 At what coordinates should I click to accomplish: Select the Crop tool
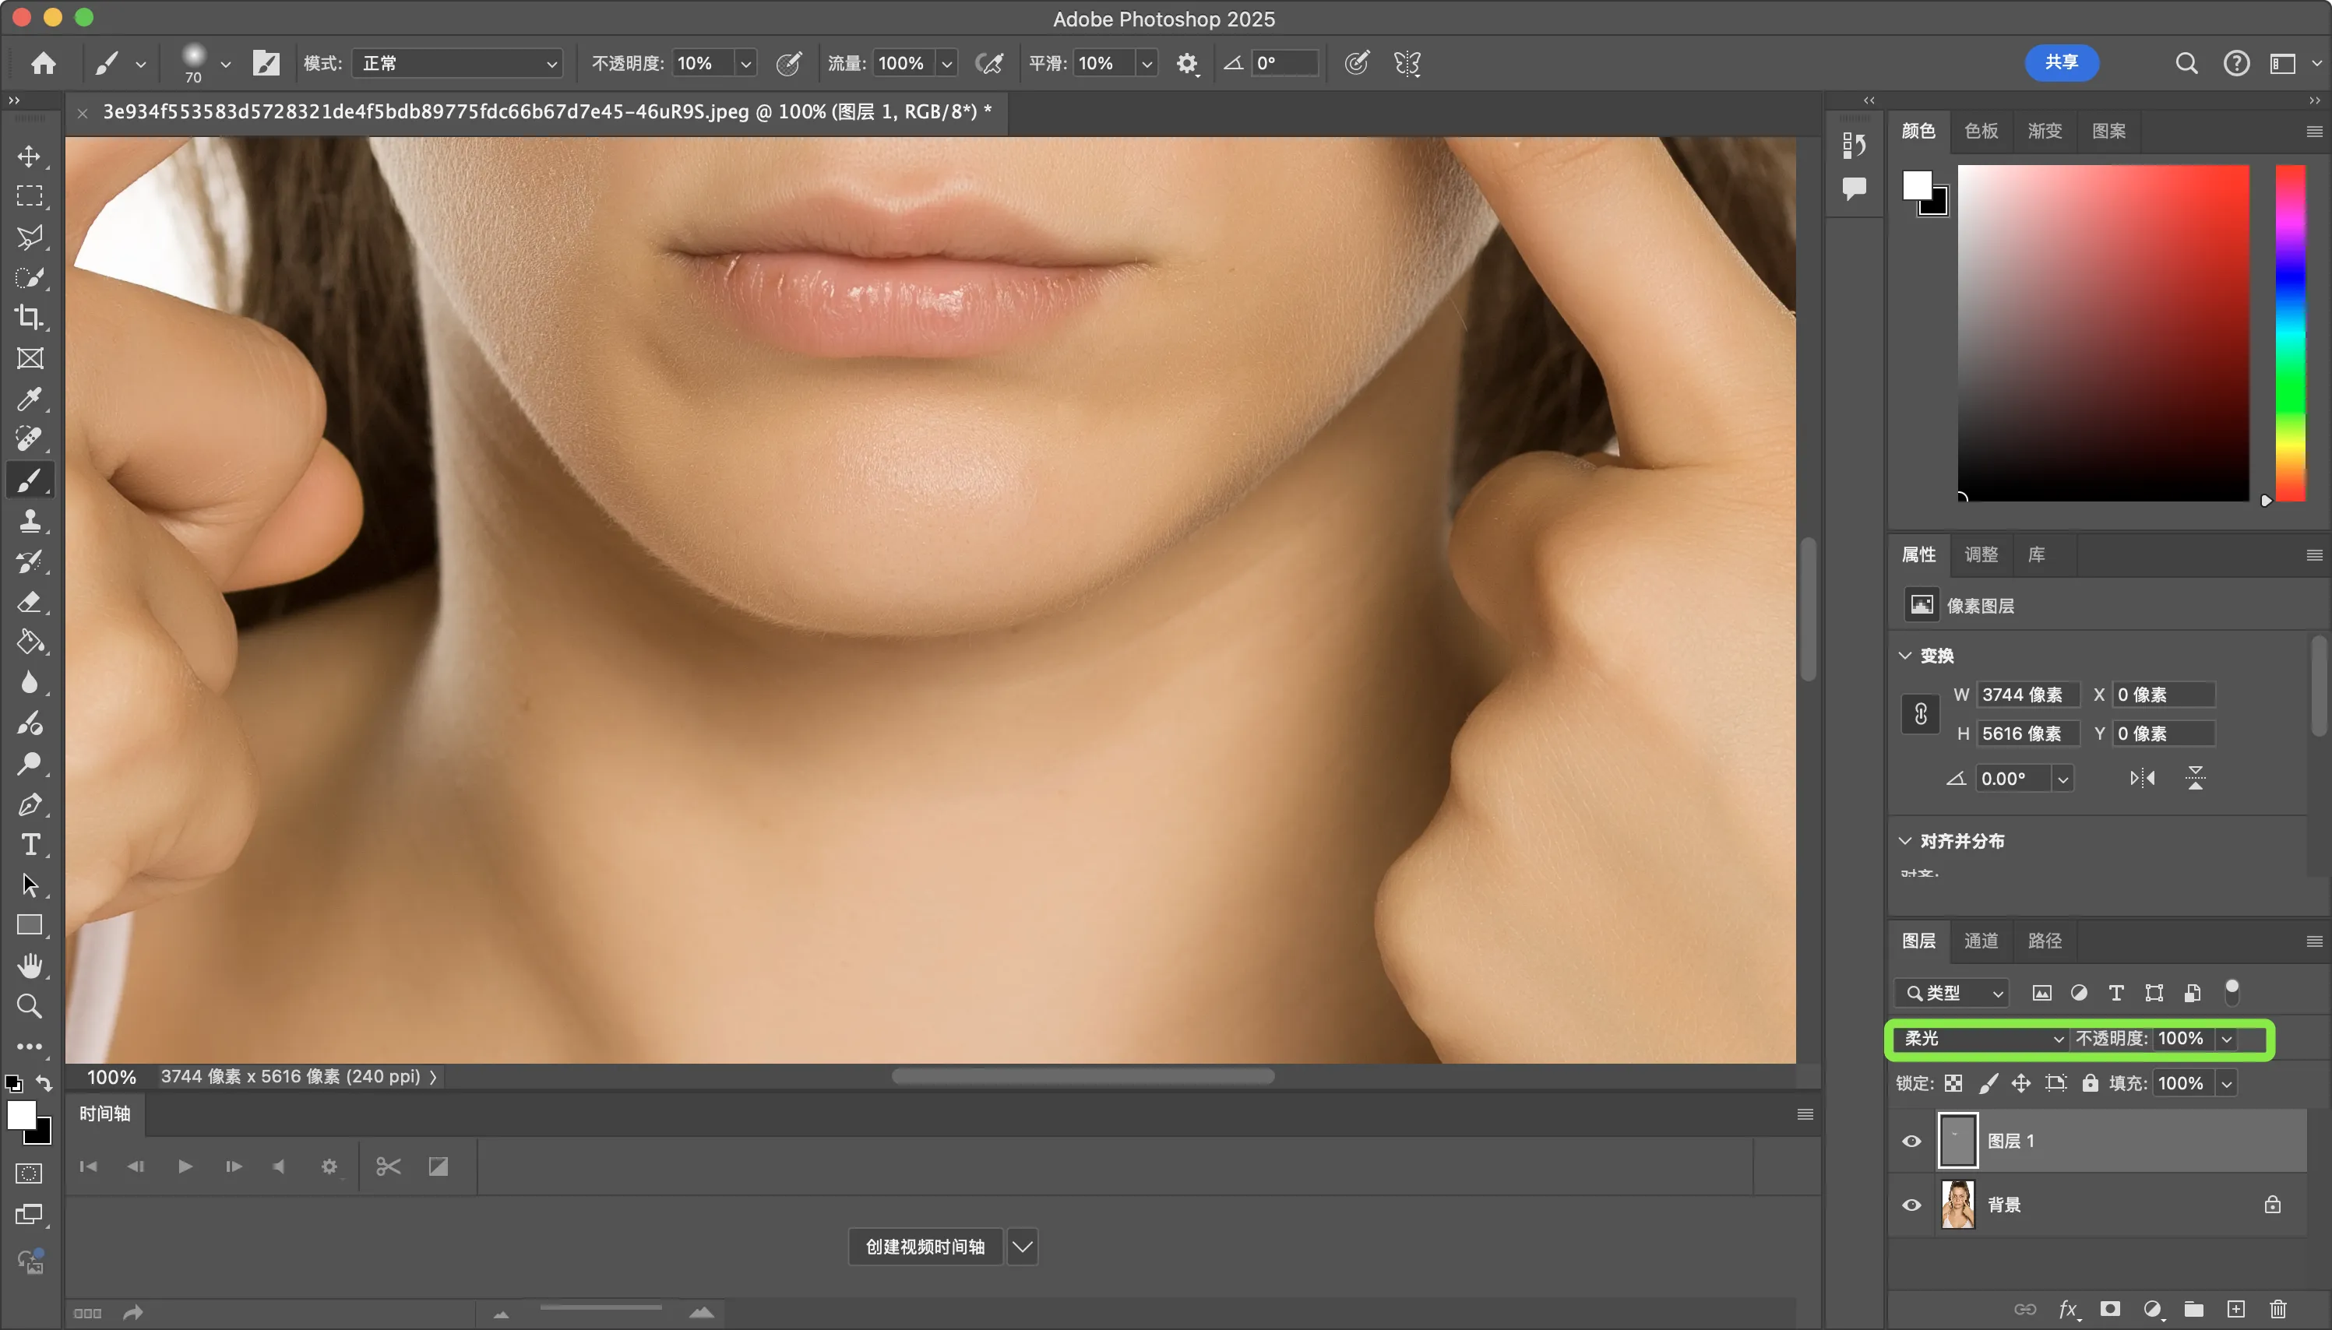pos(30,317)
